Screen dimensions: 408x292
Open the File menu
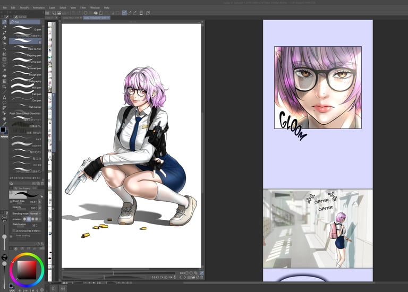pos(5,8)
